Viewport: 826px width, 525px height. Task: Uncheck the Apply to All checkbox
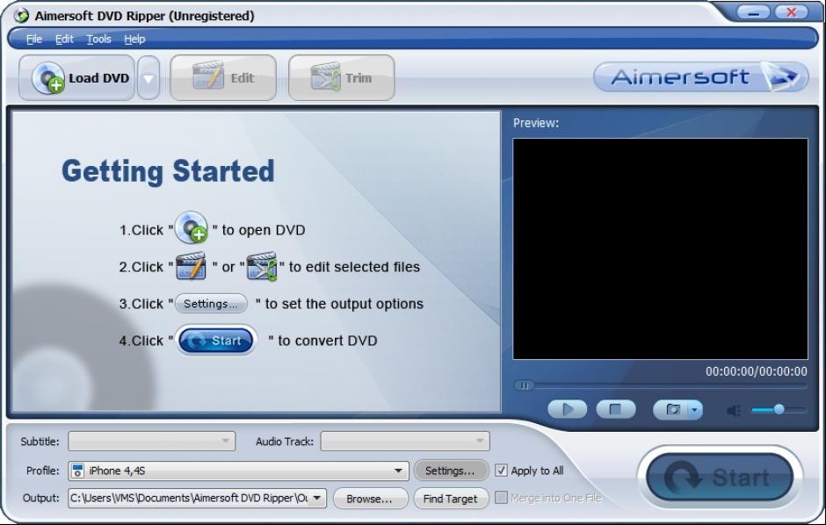[499, 471]
